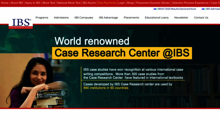Go to Placements menu item
The image size is (220, 120).
[x=131, y=18]
